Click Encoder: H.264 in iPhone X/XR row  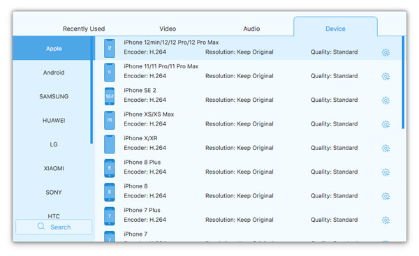(145, 148)
